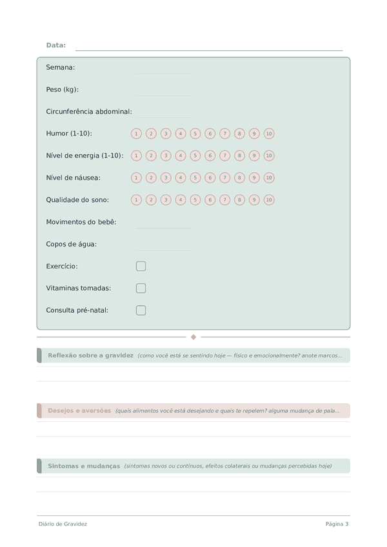Pick 9 for Nível de náusea
The height and width of the screenshot is (547, 387).
pos(254,177)
